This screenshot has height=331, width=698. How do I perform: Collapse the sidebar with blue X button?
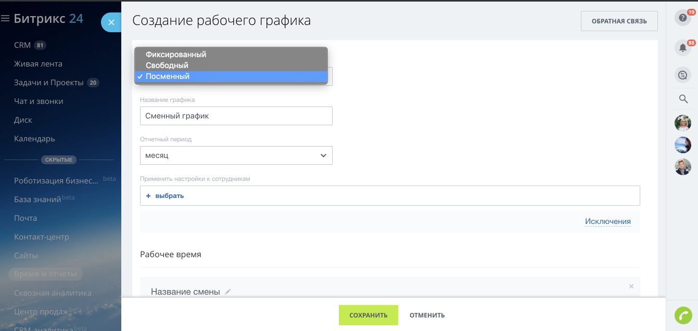pyautogui.click(x=111, y=22)
